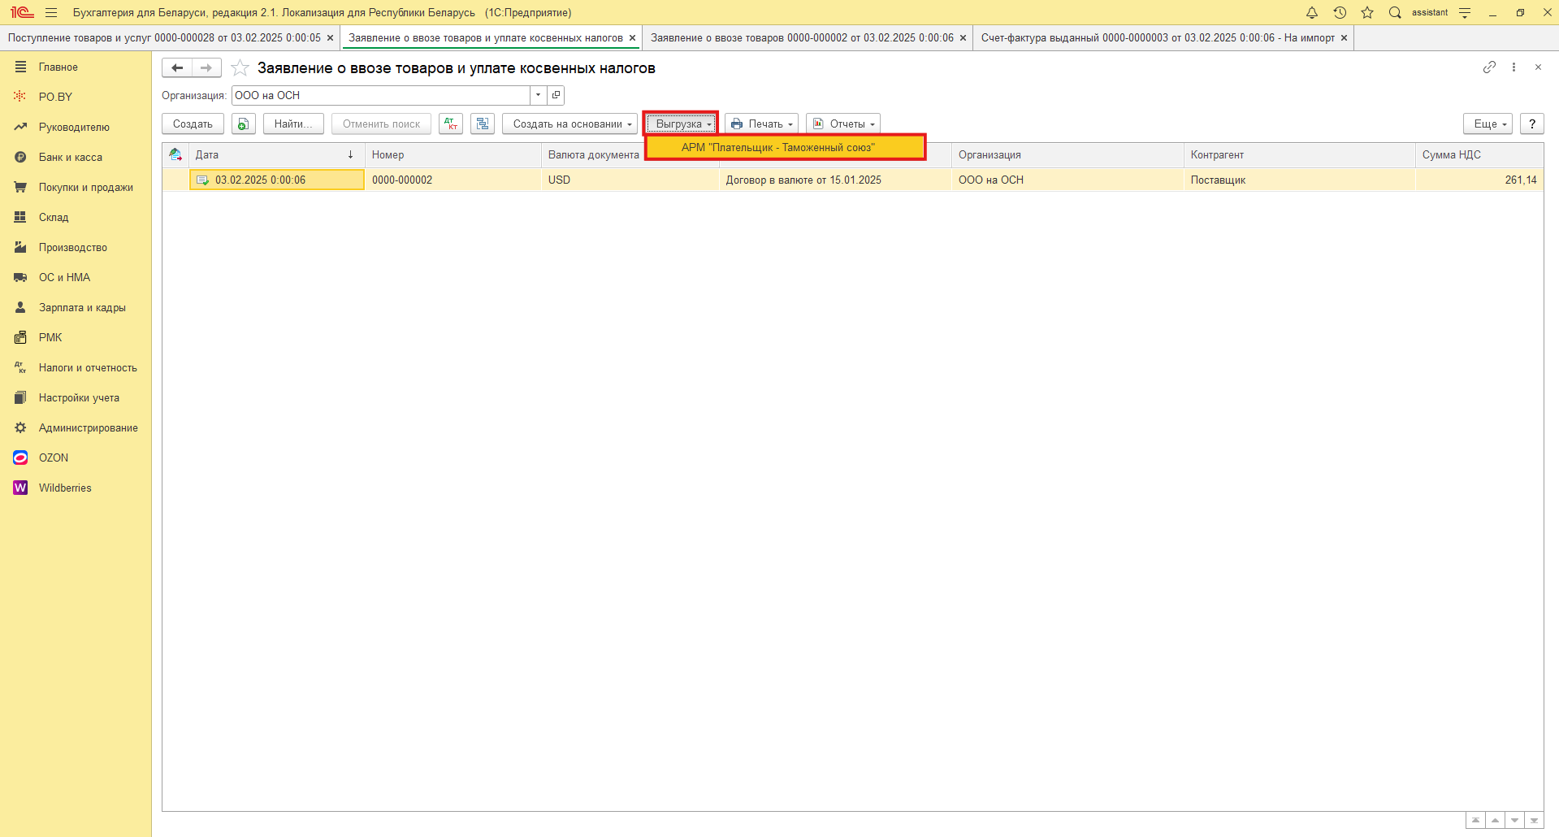Click the copy document icon next to Создать
The height and width of the screenshot is (837, 1559).
243,124
